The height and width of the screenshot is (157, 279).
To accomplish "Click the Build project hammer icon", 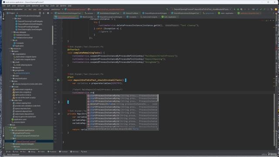I will tap(167, 9).
